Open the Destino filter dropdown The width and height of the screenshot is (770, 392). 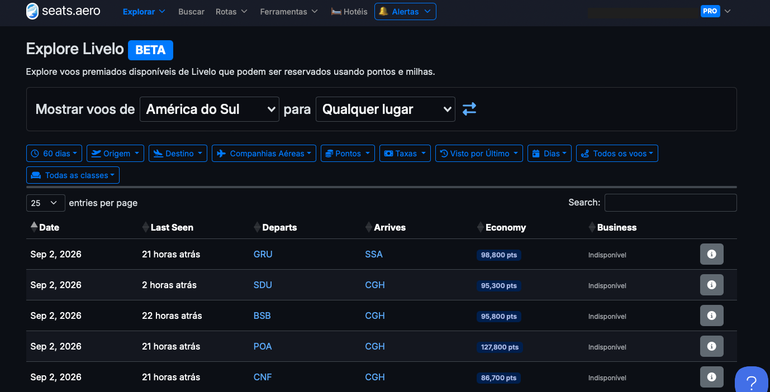[x=178, y=153]
